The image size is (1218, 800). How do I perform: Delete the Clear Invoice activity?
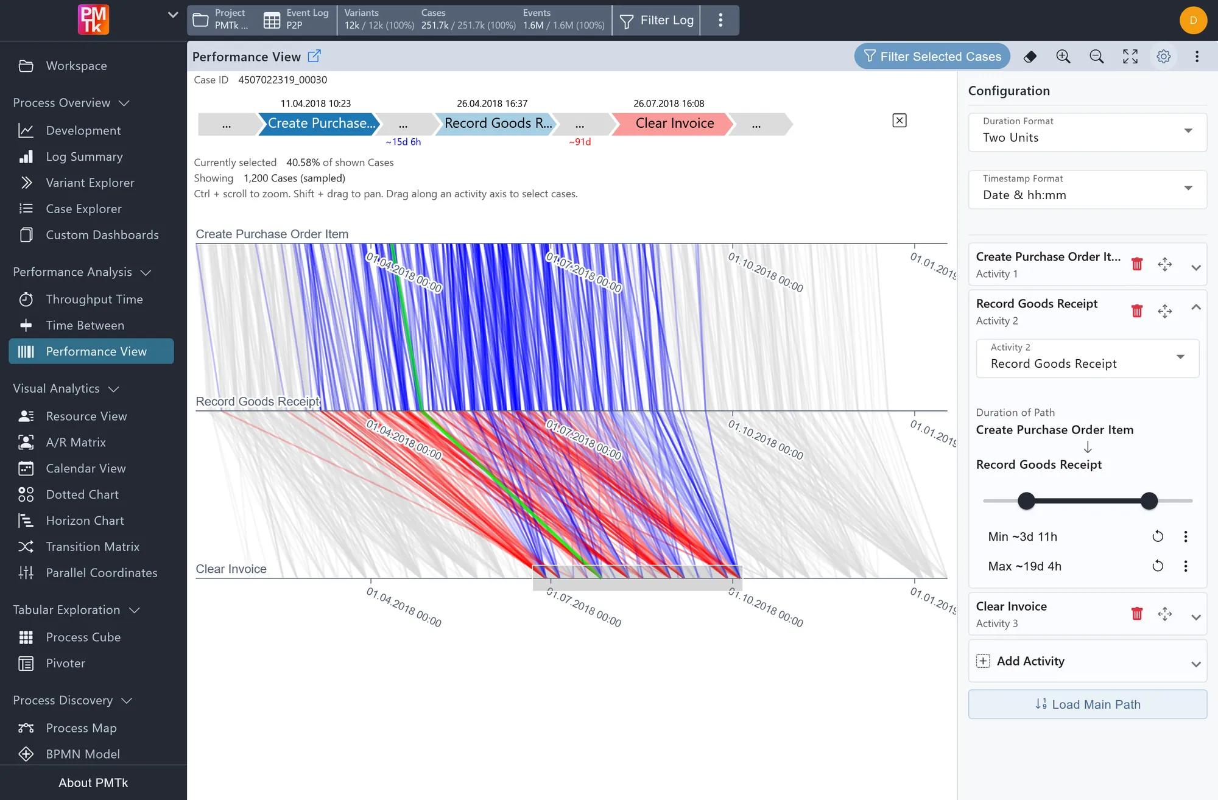tap(1137, 614)
